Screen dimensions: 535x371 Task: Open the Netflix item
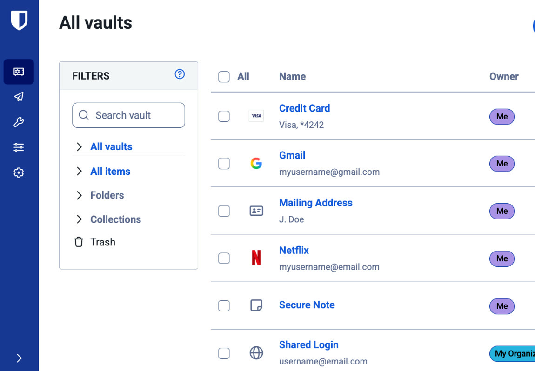pyautogui.click(x=294, y=250)
